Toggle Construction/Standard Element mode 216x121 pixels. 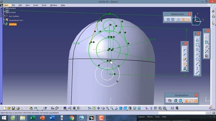click(x=179, y=19)
